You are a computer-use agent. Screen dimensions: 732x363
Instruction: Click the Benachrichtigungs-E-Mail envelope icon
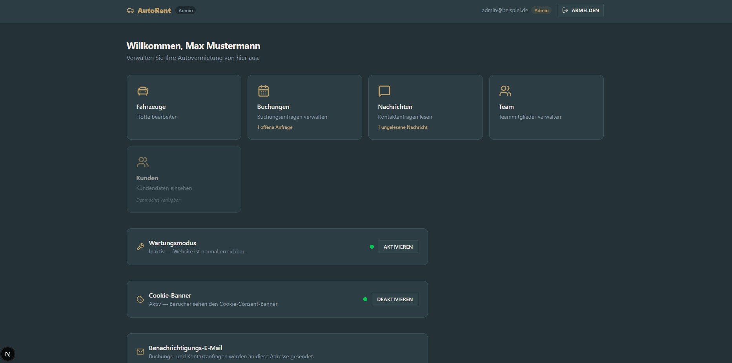(x=140, y=352)
